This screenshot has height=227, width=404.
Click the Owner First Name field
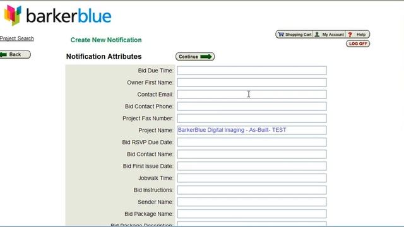[252, 83]
